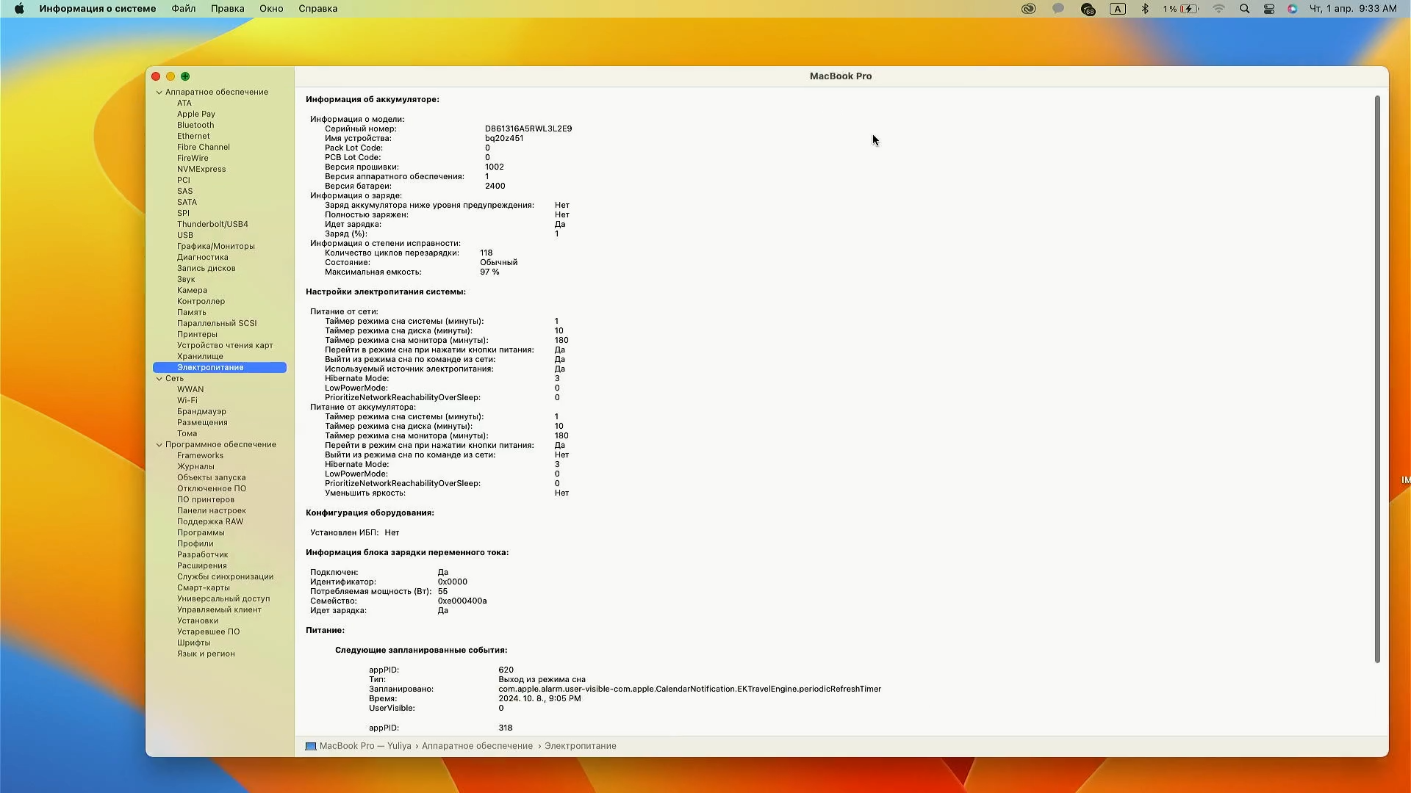
Task: Select Хранилище in the sidebar
Action: click(200, 356)
